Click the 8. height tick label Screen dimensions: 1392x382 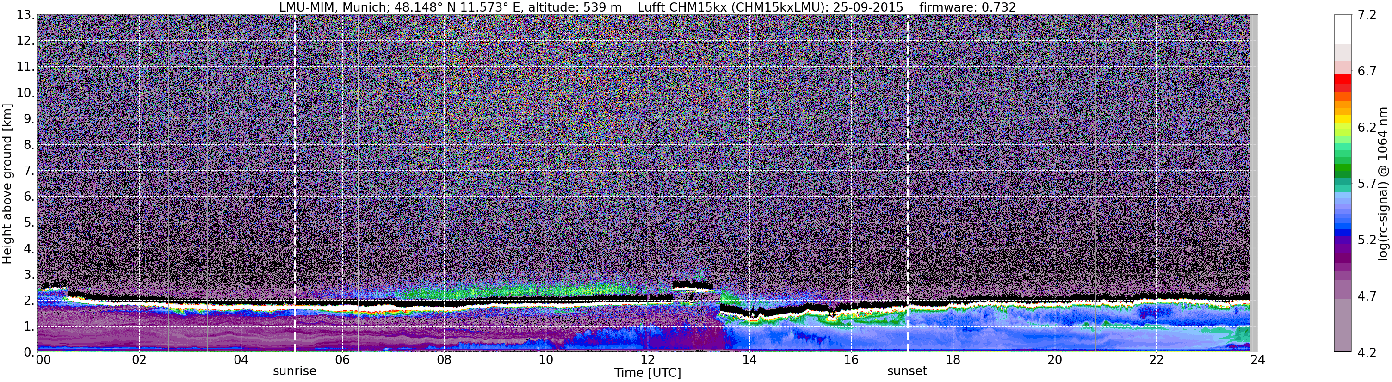click(29, 144)
